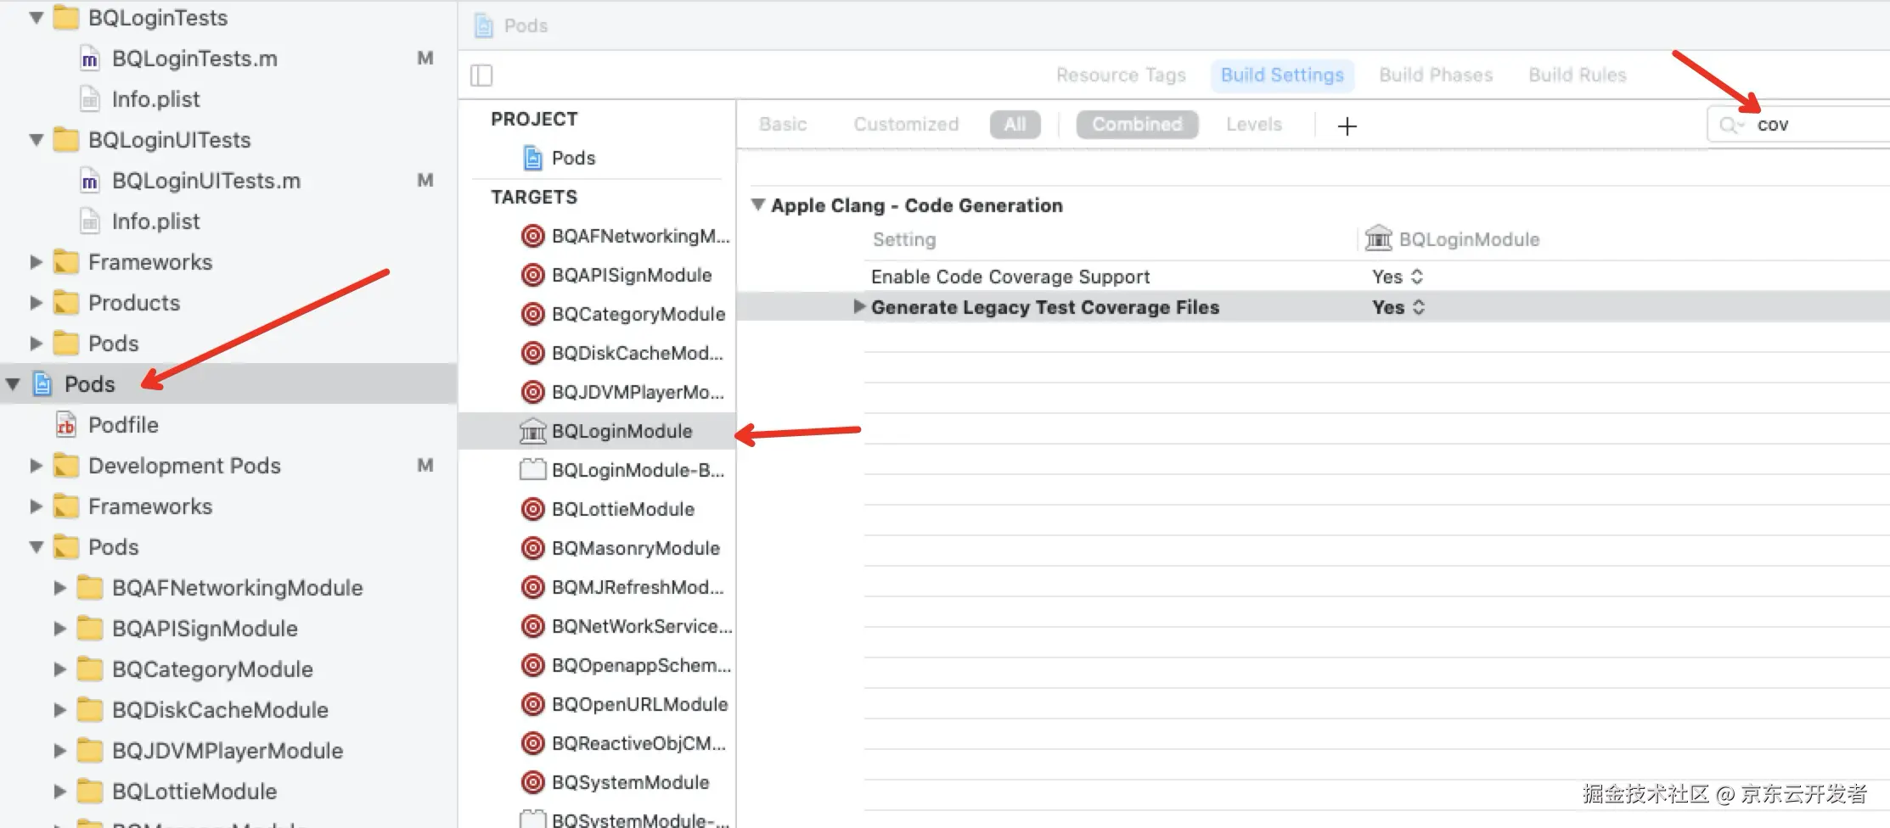Expand the BQCategoryModule folder in navigator
The height and width of the screenshot is (828, 1890).
(x=59, y=669)
